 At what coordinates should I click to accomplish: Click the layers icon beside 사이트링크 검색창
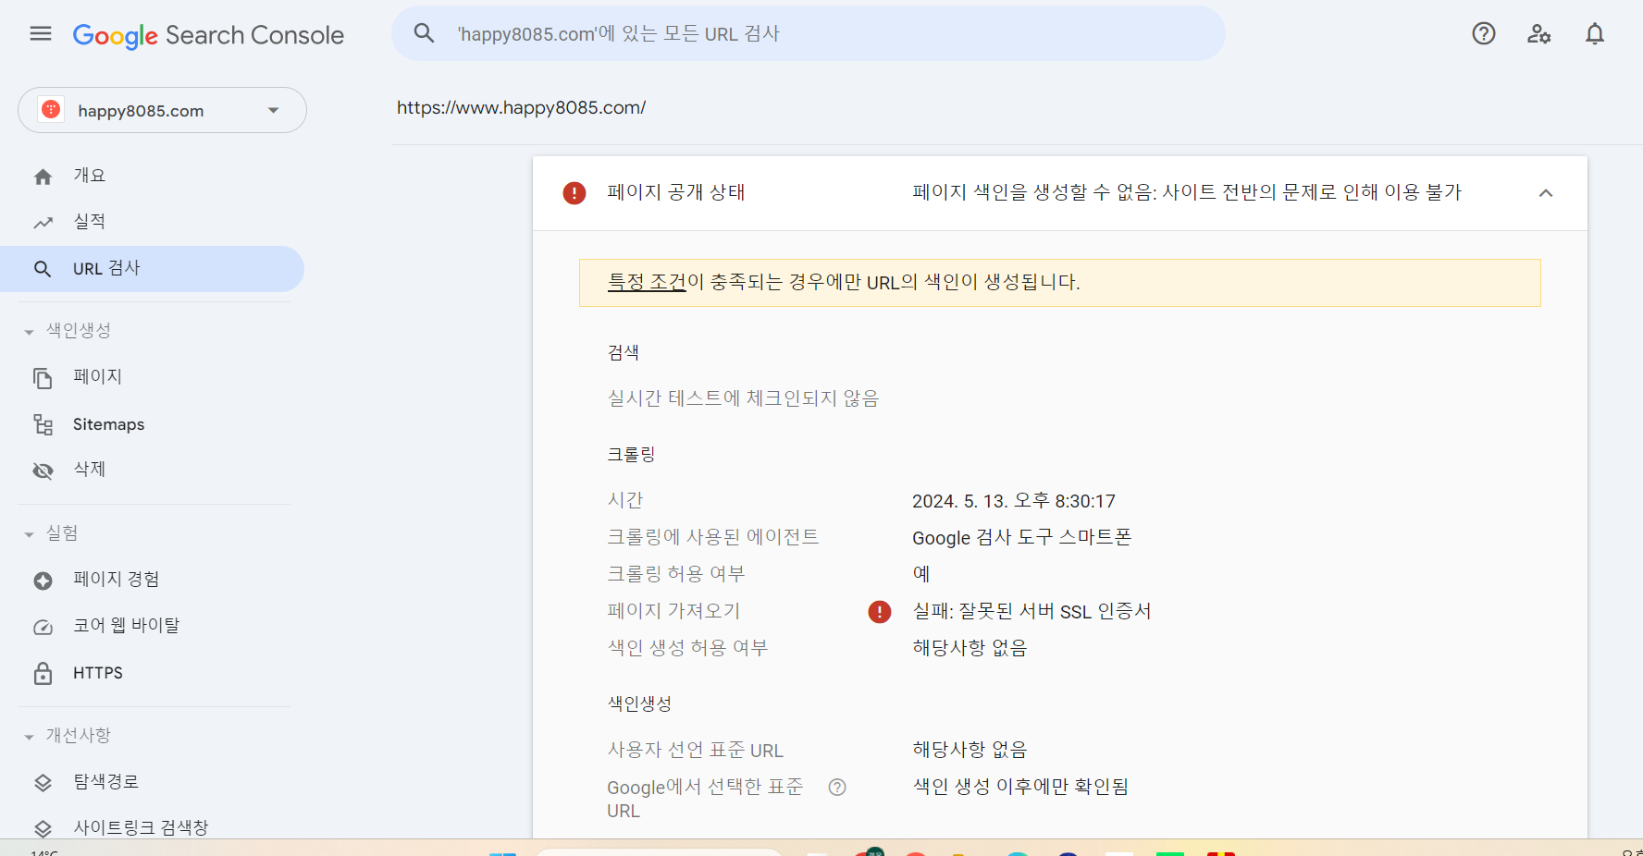point(43,828)
